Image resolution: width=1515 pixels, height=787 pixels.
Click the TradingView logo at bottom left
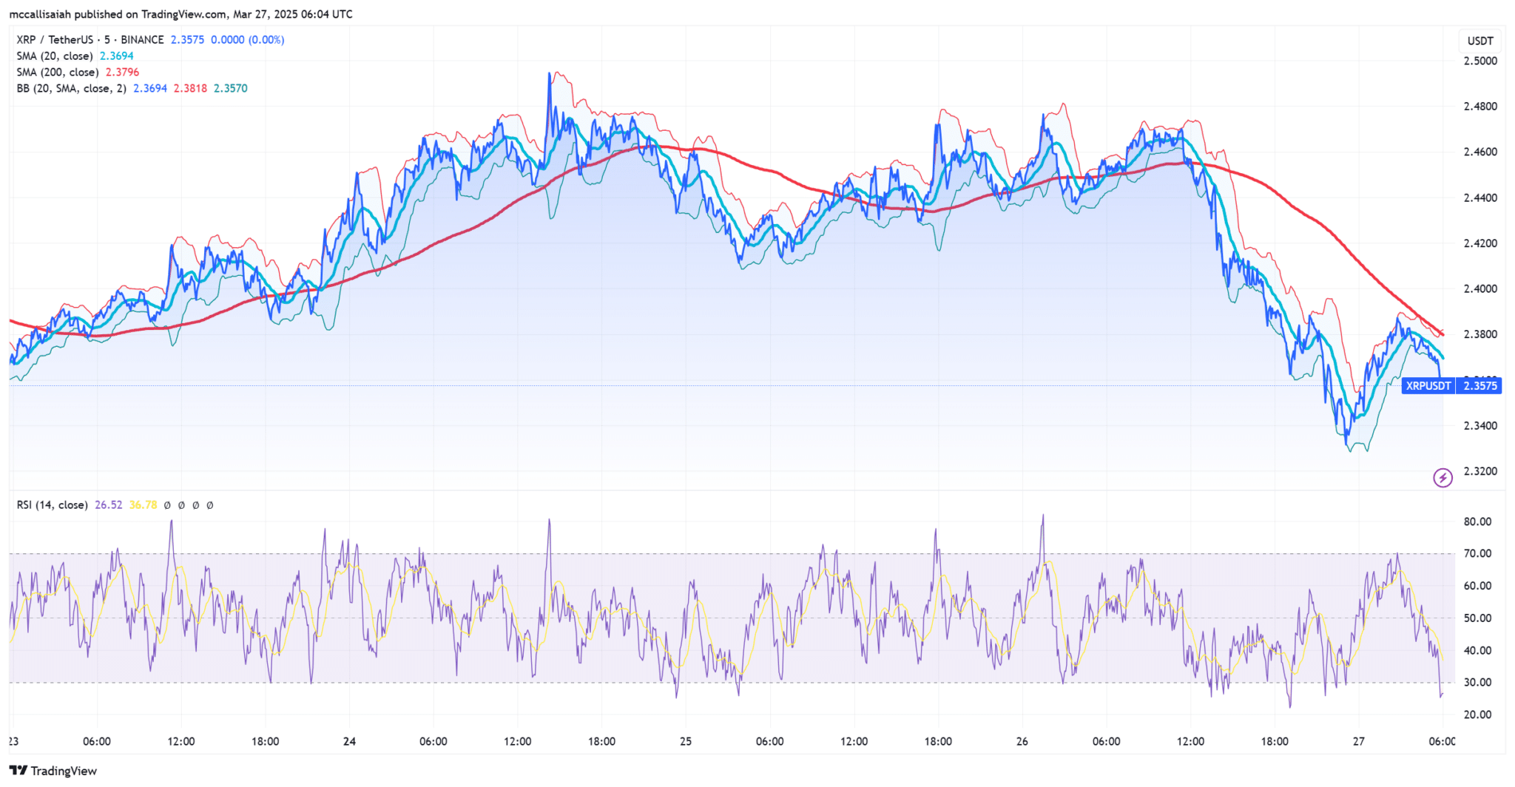tap(53, 771)
